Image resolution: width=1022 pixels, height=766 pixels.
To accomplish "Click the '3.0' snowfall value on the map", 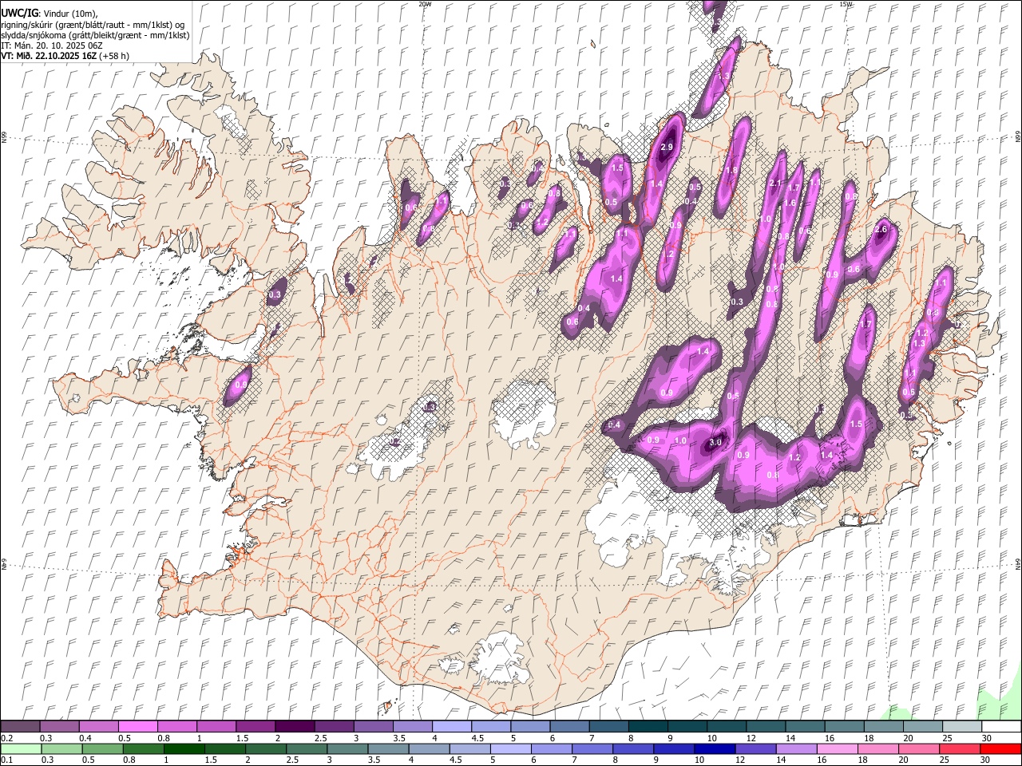I will [x=715, y=442].
